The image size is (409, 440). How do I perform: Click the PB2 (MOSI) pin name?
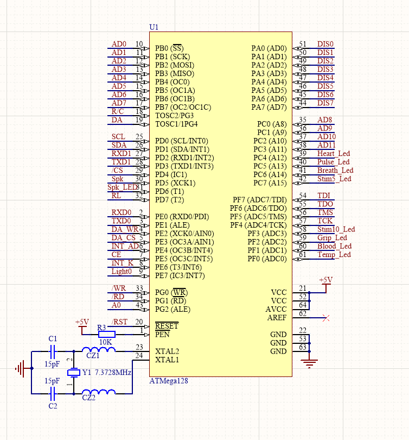click(175, 65)
